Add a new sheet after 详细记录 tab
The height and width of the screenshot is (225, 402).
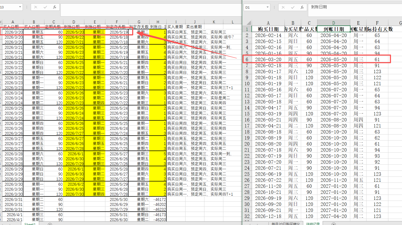tap(333, 224)
